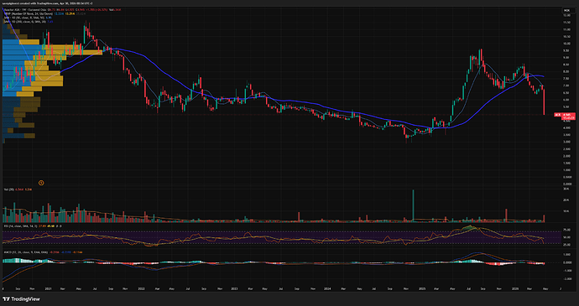Click the 10.00 price level on the axis
This screenshot has height=306, width=579.
[x=566, y=44]
